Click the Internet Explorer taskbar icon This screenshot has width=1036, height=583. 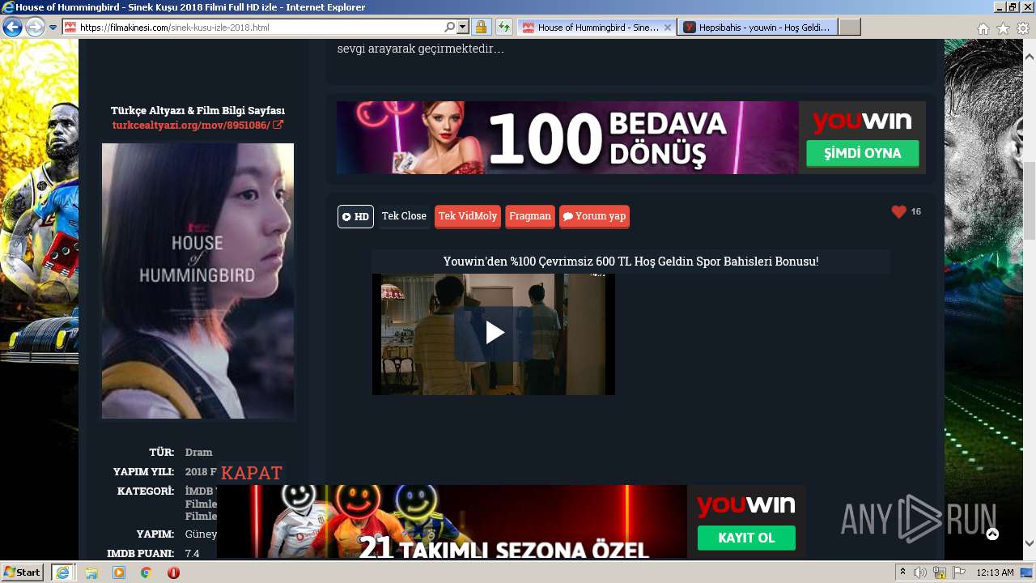(63, 572)
